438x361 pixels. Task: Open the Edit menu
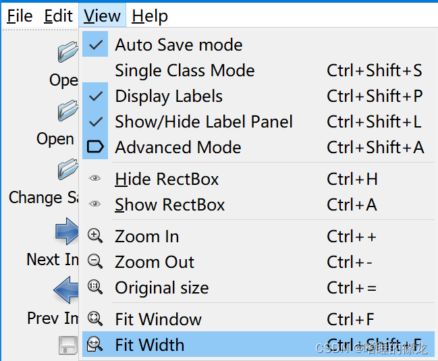click(x=58, y=16)
